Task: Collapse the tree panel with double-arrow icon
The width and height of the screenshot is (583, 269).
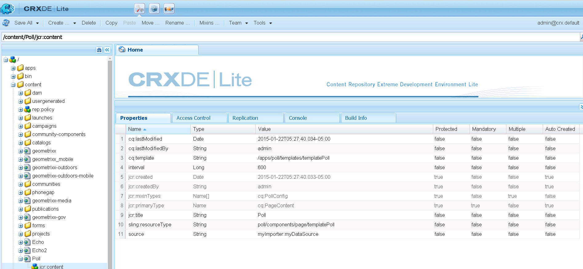Action: coord(107,50)
